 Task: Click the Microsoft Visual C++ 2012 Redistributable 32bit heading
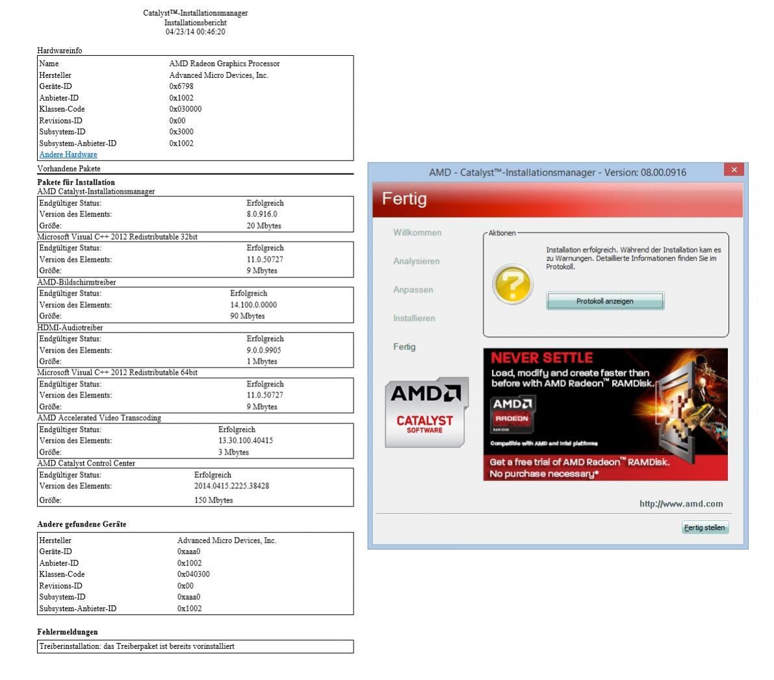(118, 237)
